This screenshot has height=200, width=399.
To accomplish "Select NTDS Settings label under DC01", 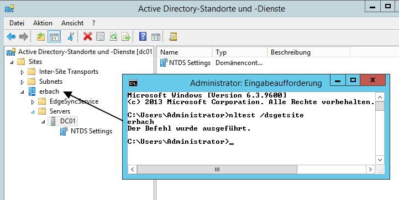I will 91,131.
